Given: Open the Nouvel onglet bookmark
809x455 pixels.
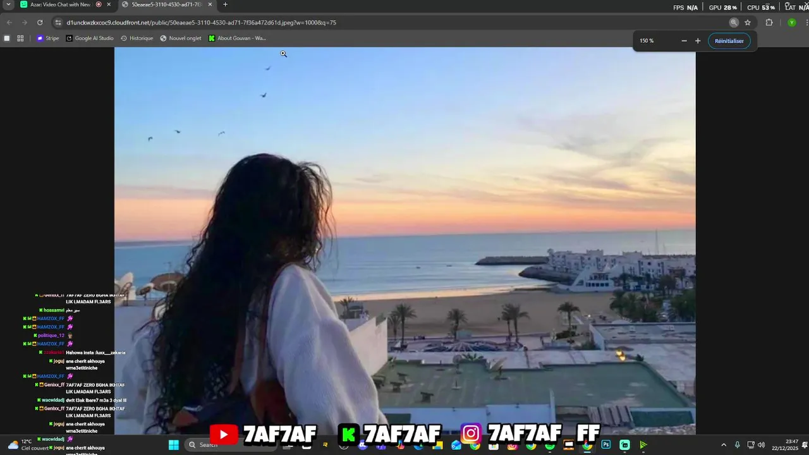Looking at the screenshot, I should pyautogui.click(x=181, y=39).
